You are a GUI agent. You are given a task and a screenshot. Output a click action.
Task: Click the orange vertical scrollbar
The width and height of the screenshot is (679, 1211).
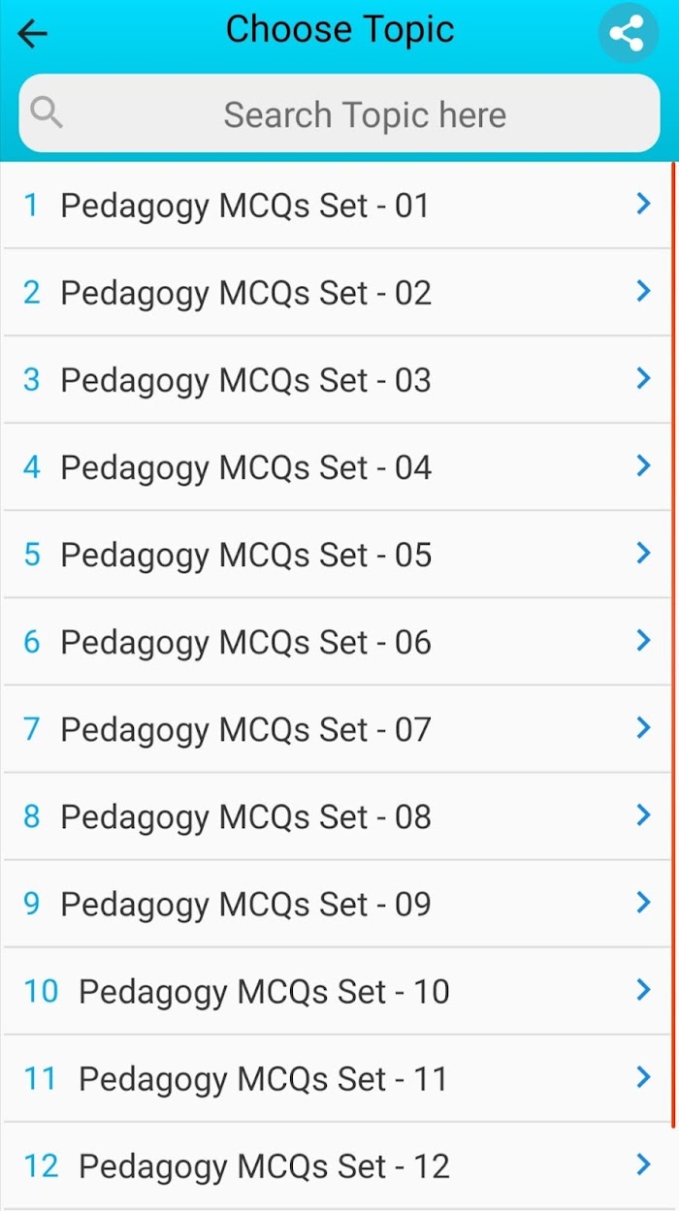coord(673,645)
